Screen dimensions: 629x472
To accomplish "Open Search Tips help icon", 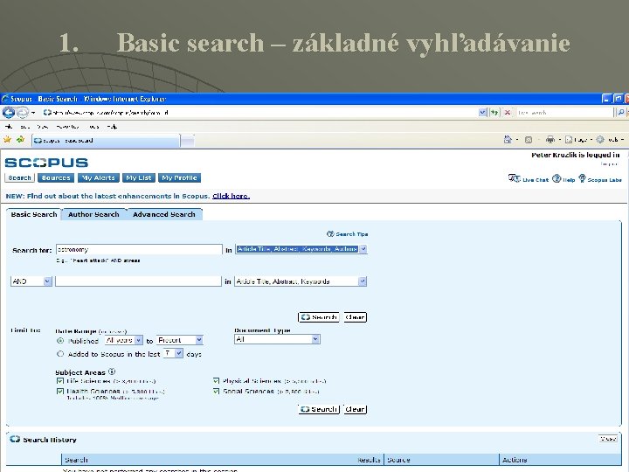I will coord(330,234).
